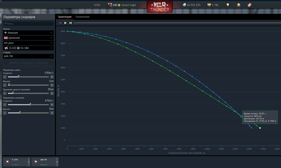Decrease target distance from carrier

pyautogui.click(x=5, y=93)
